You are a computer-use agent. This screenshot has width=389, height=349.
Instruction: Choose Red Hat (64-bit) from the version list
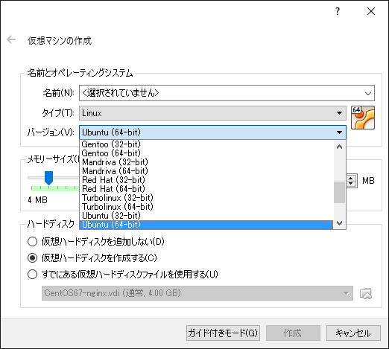(206, 189)
